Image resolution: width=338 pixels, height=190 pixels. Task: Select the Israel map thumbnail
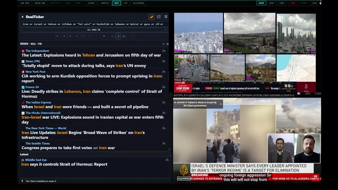[296, 68]
